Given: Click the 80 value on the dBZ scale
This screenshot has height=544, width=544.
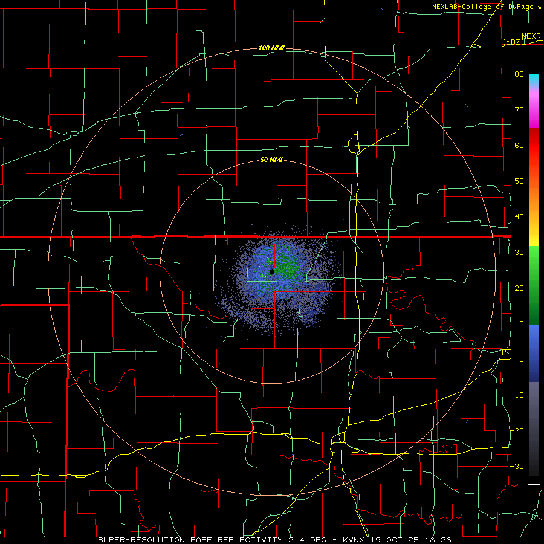Looking at the screenshot, I should point(519,74).
